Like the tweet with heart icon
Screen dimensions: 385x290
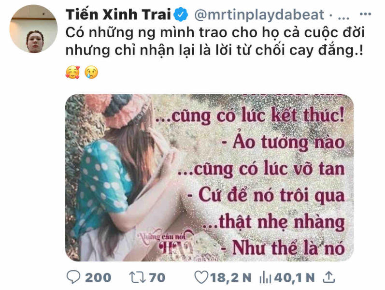pyautogui.click(x=201, y=277)
